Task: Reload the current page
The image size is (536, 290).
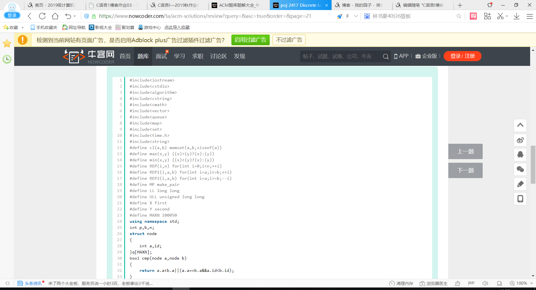Action: coord(42,16)
